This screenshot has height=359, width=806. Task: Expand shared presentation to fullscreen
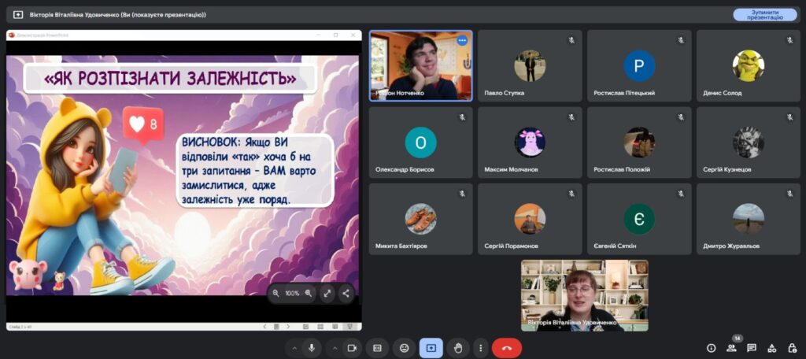[x=327, y=293]
